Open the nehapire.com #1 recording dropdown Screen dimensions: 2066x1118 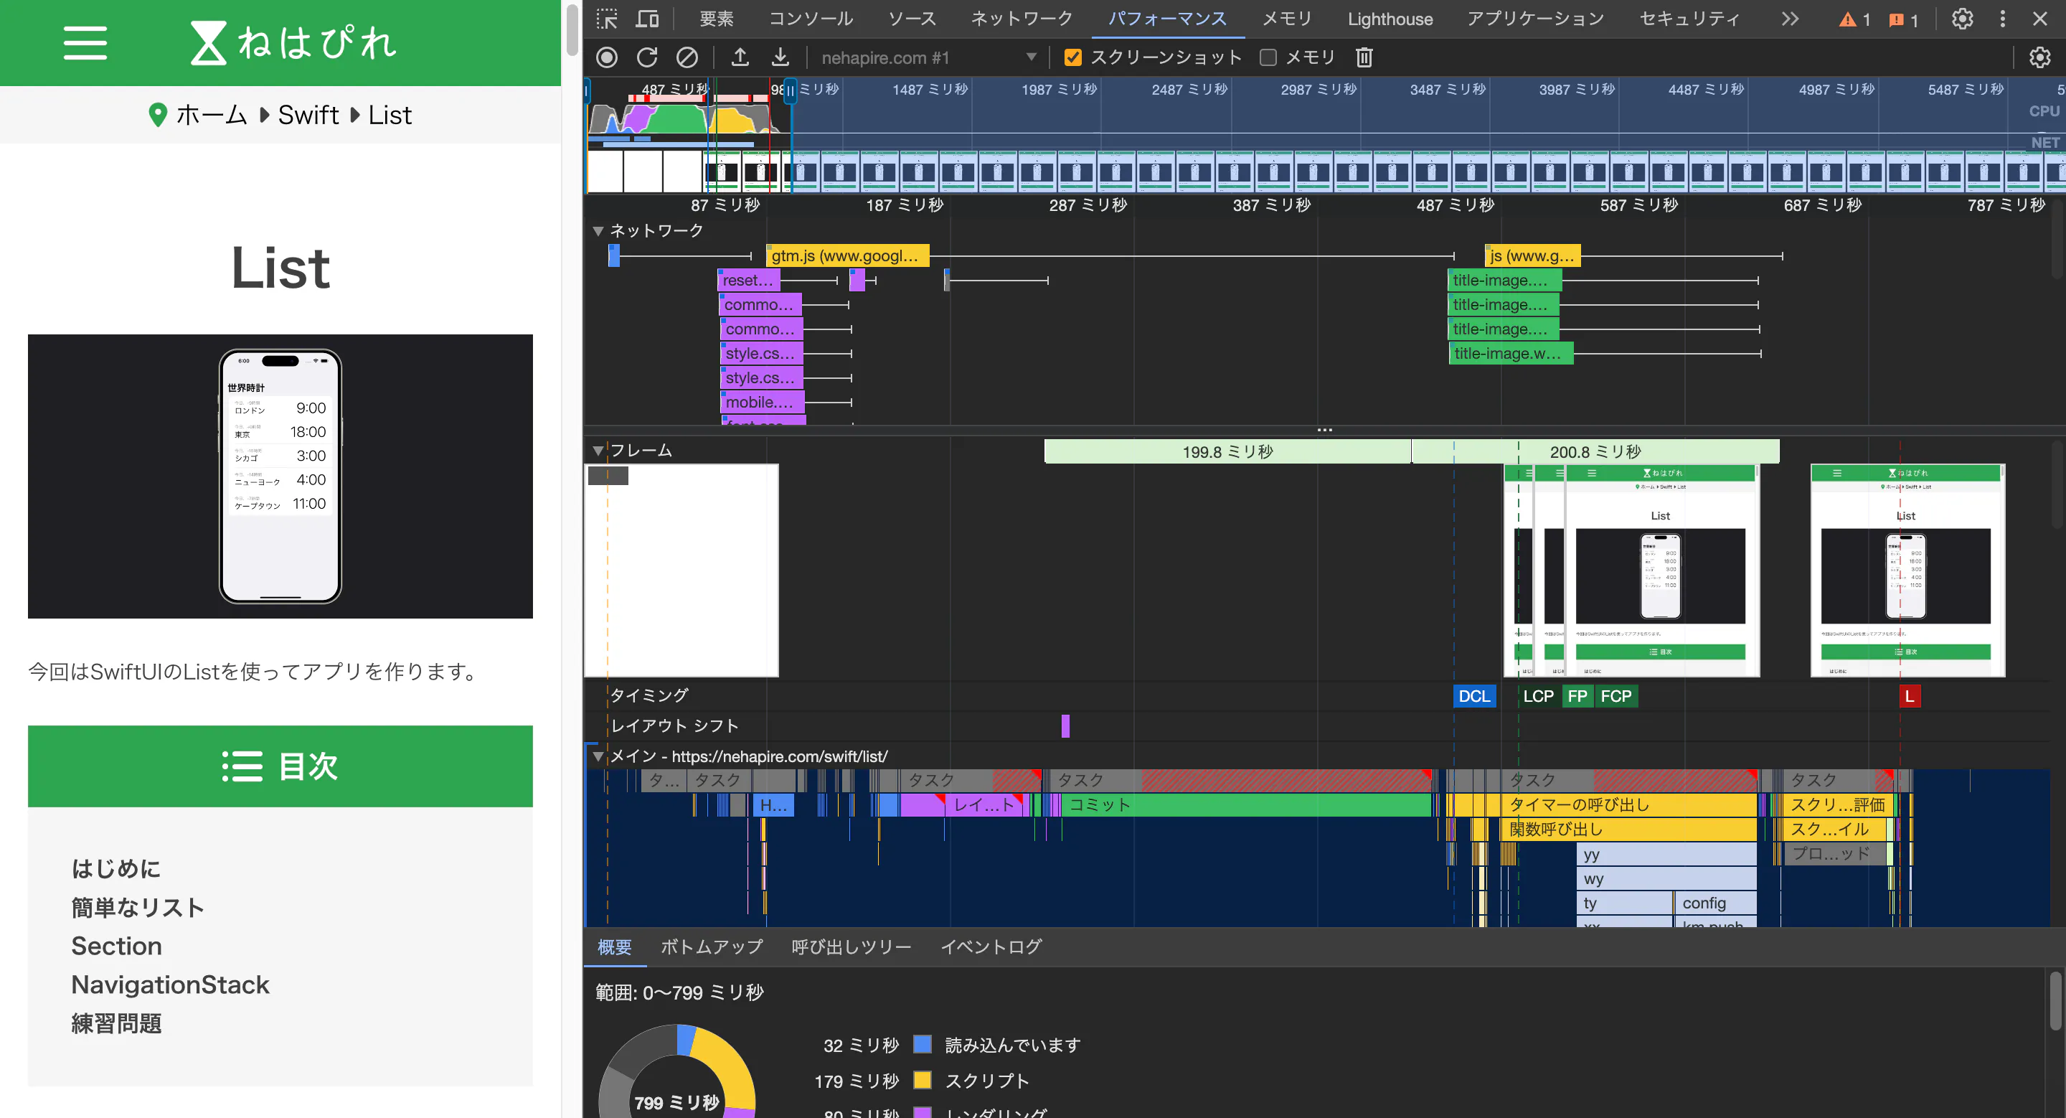click(x=928, y=57)
